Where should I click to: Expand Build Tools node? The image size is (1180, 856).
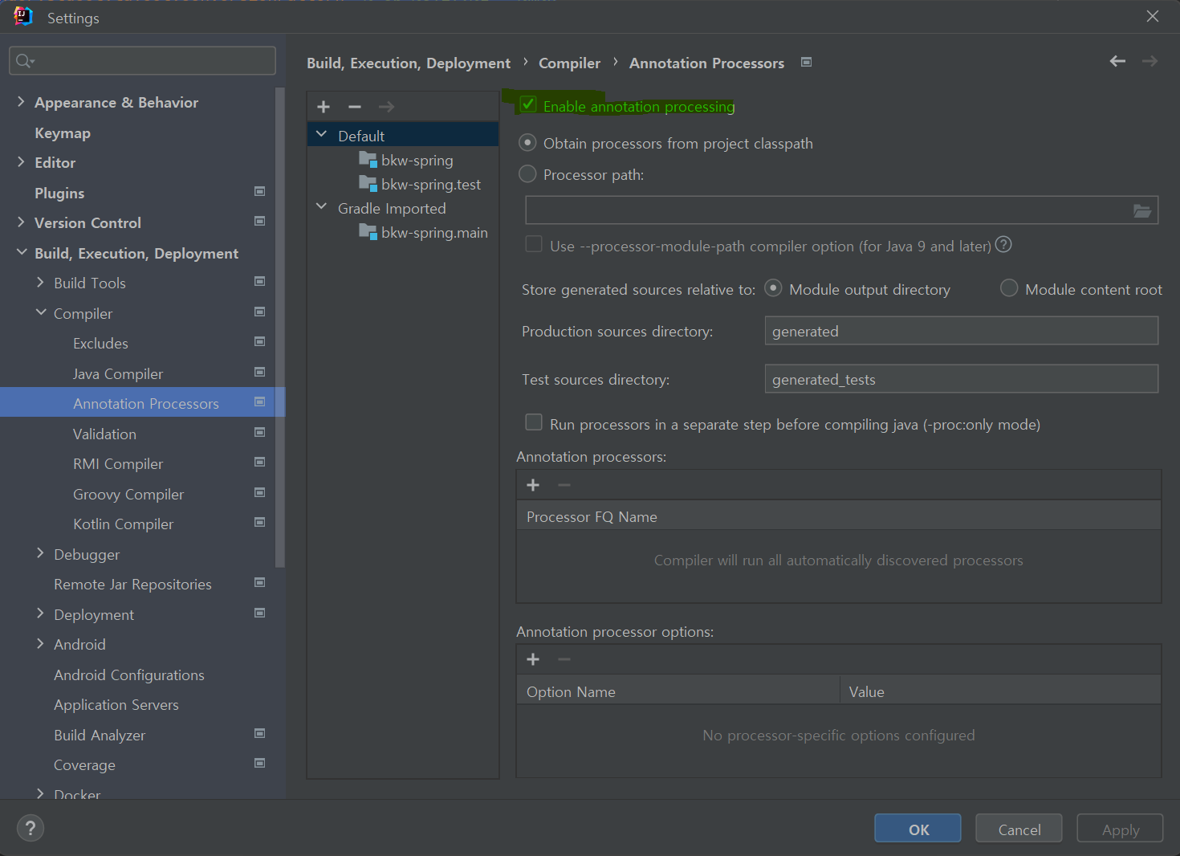(x=40, y=282)
